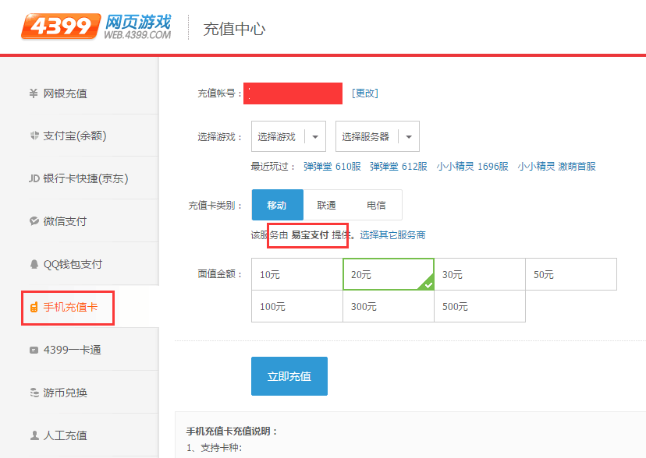Click the 支付宝(余额) shield icon
This screenshot has height=458, width=646.
34,136
